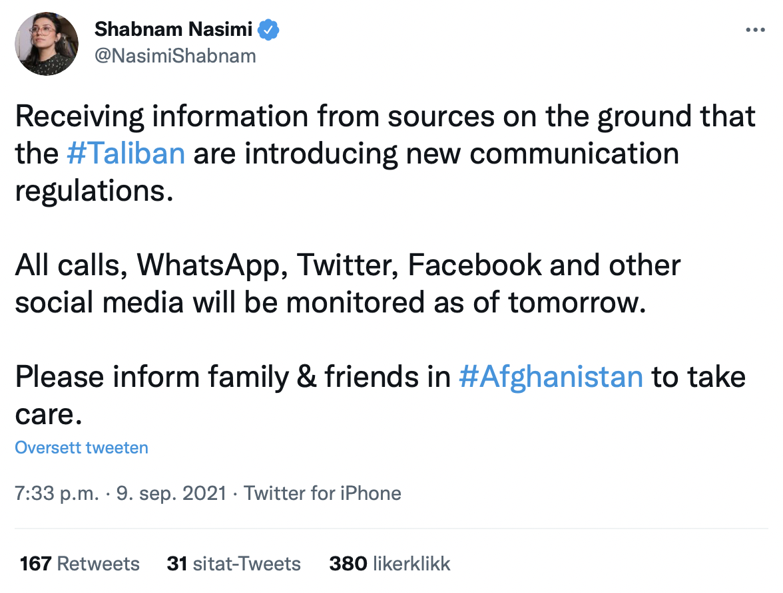Screen dimensions: 783x593
Task: Click the word 'Facebook' in the tweet
Action: tap(475, 265)
